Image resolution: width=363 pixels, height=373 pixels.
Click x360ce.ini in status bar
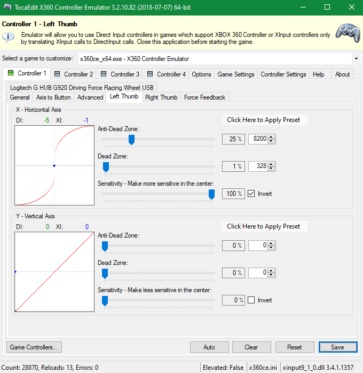click(x=263, y=368)
